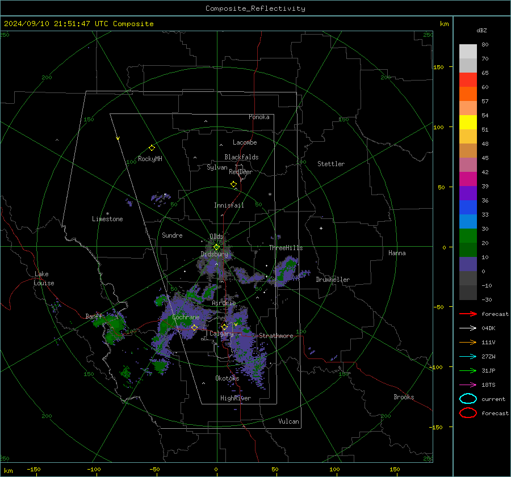Select the magenta 18TS arrow in legend

pyautogui.click(x=468, y=385)
